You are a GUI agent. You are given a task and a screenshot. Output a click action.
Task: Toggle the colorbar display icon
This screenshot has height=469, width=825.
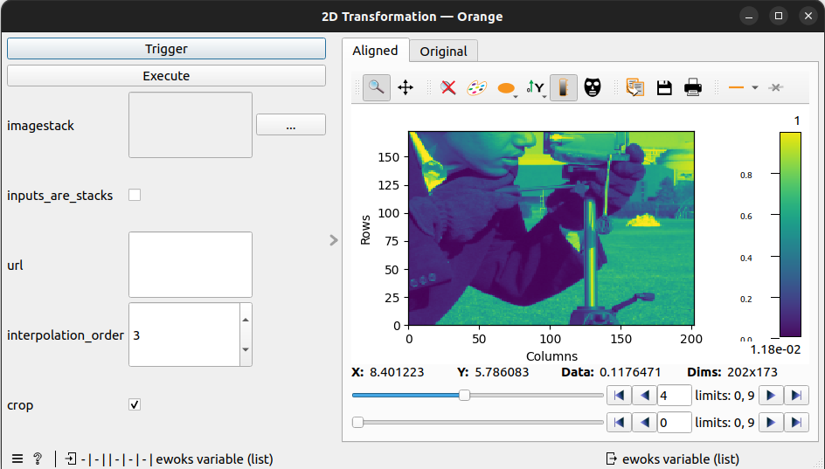point(564,87)
